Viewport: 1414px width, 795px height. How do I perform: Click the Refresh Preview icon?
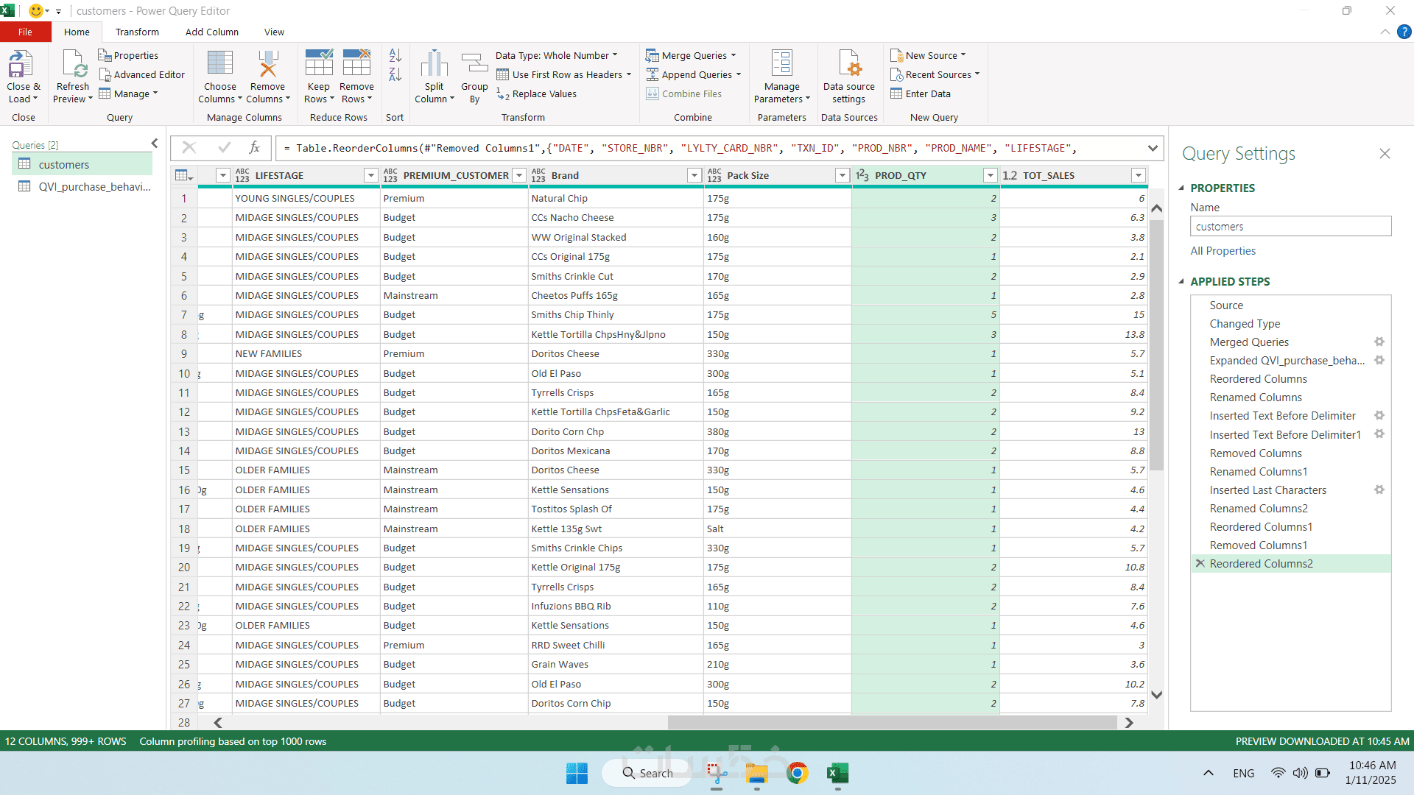(x=73, y=65)
